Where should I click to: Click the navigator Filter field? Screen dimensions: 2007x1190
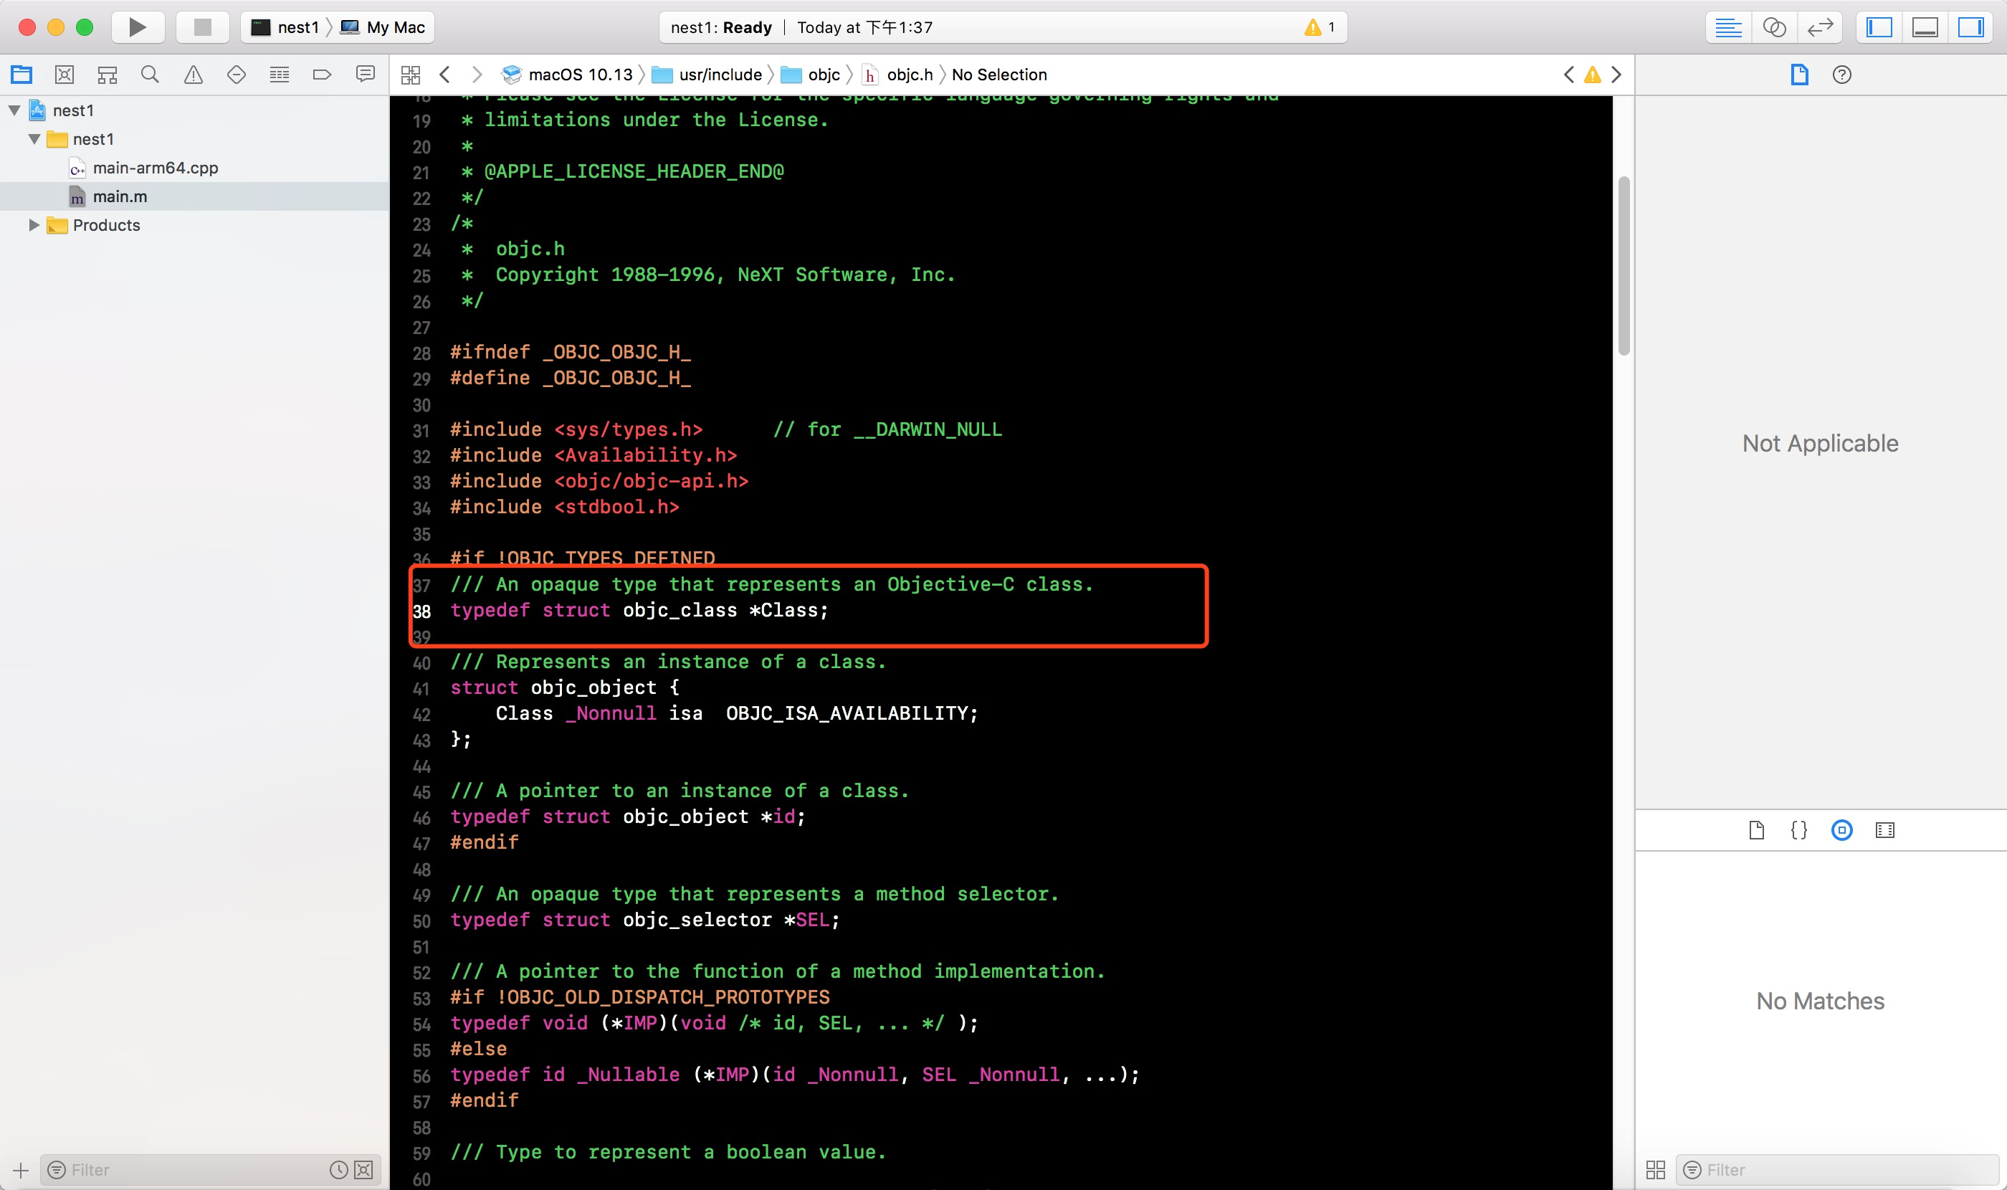pyautogui.click(x=192, y=1169)
